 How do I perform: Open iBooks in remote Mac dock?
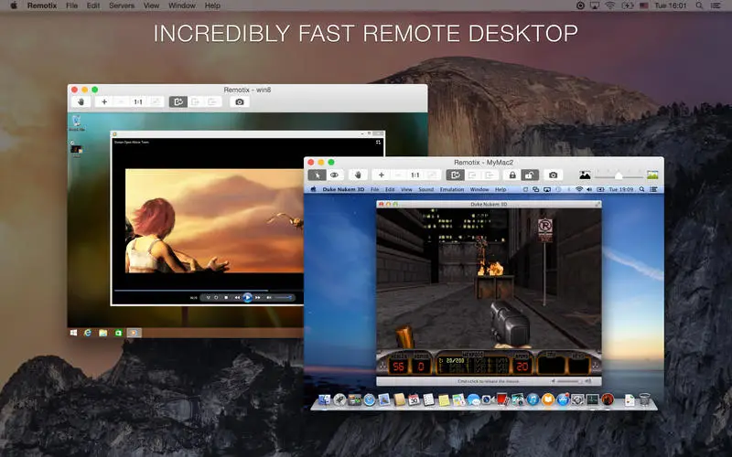547,399
